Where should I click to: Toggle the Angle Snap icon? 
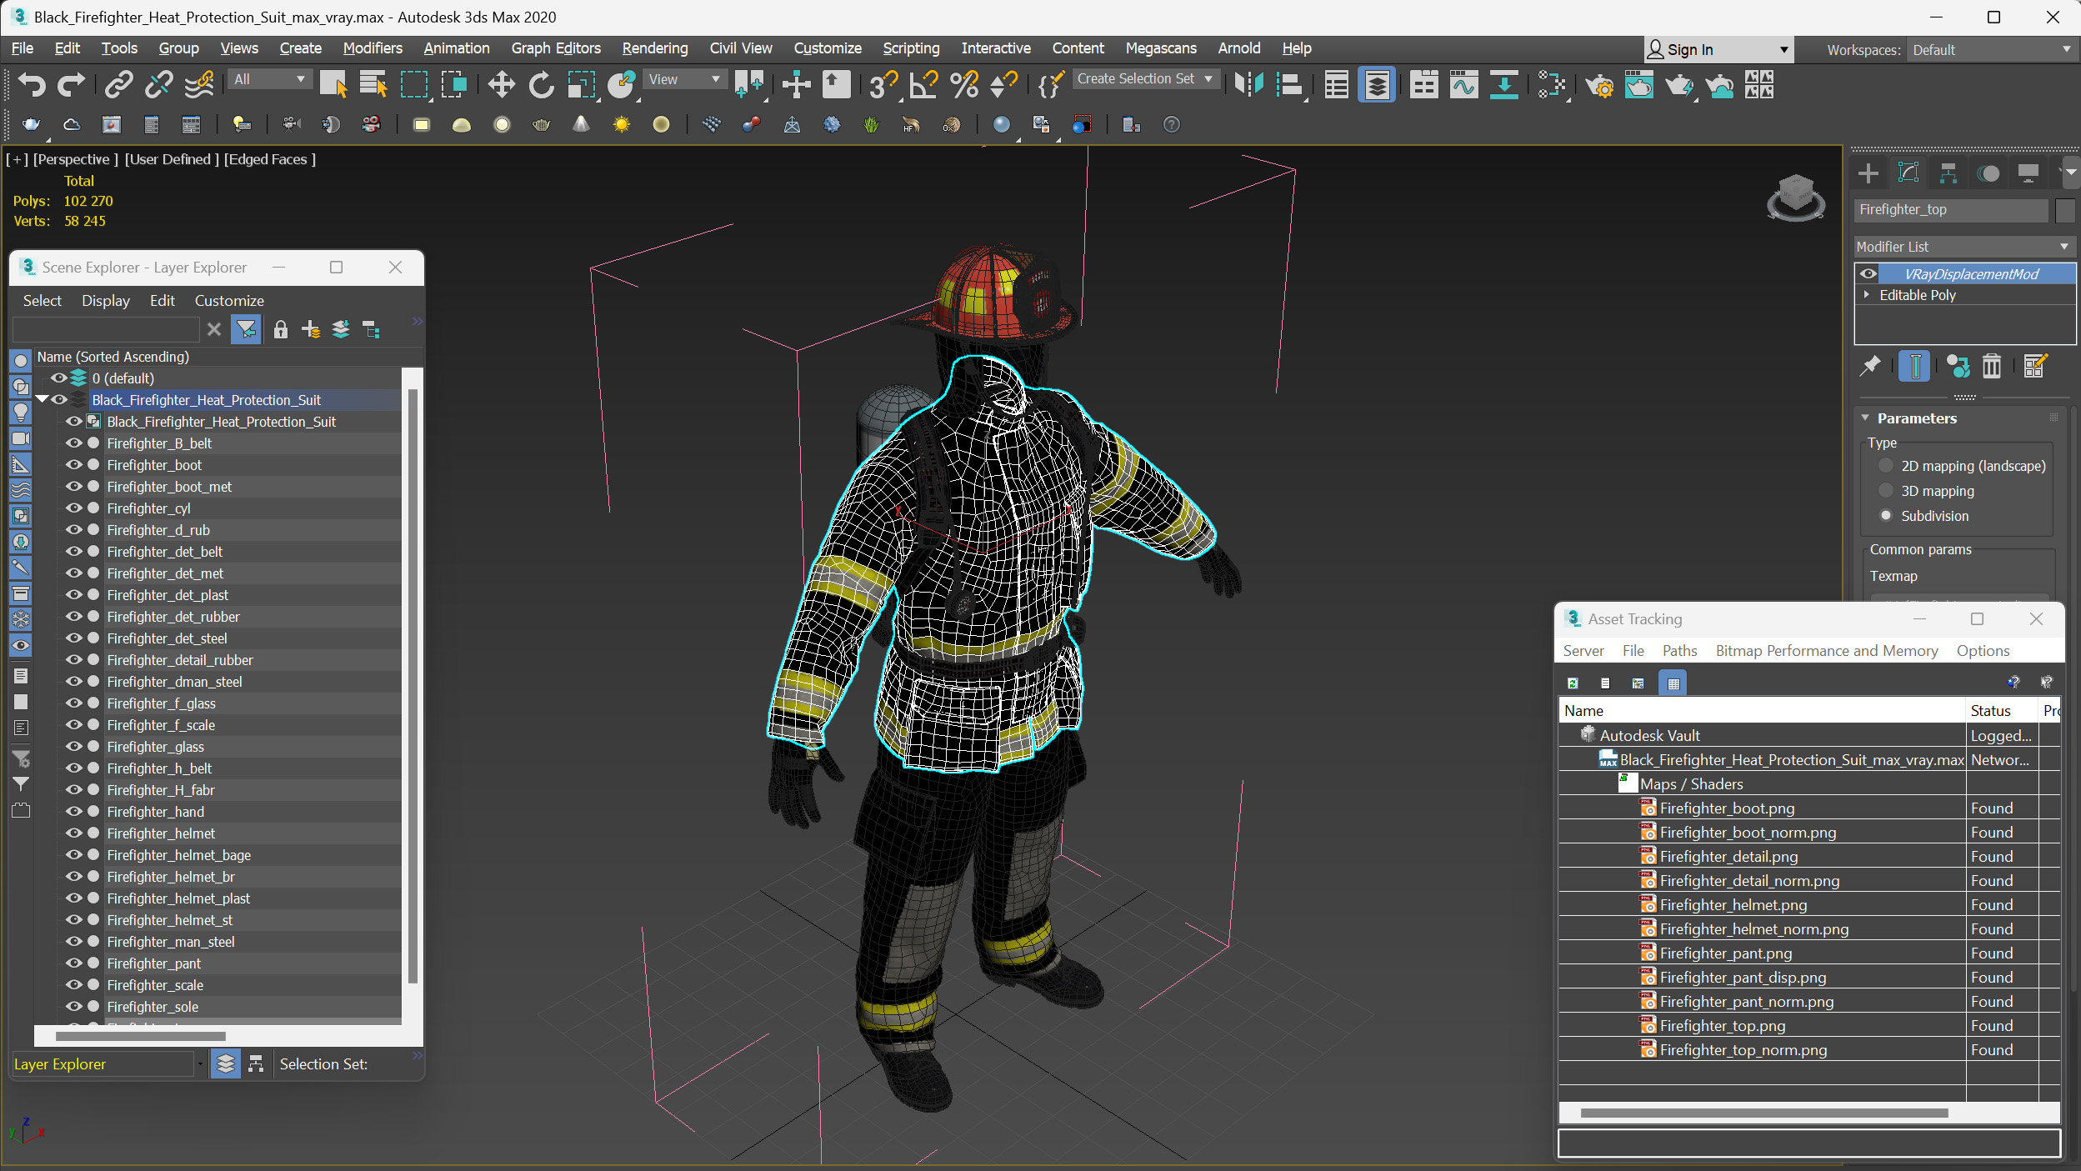[923, 84]
